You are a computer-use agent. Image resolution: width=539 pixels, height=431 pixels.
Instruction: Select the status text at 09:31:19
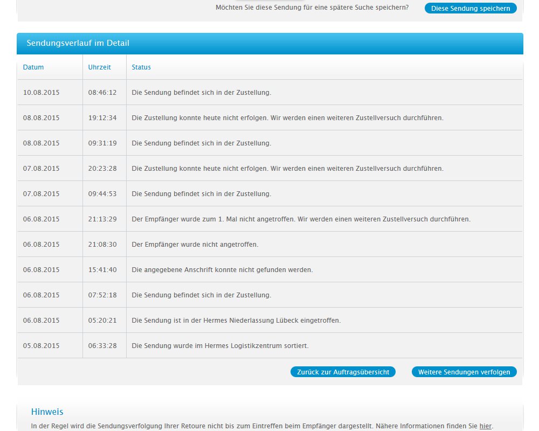[201, 143]
